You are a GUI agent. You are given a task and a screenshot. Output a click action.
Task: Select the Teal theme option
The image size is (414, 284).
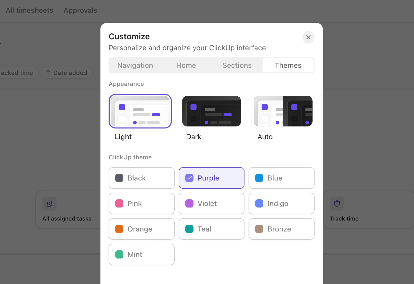[x=212, y=229]
